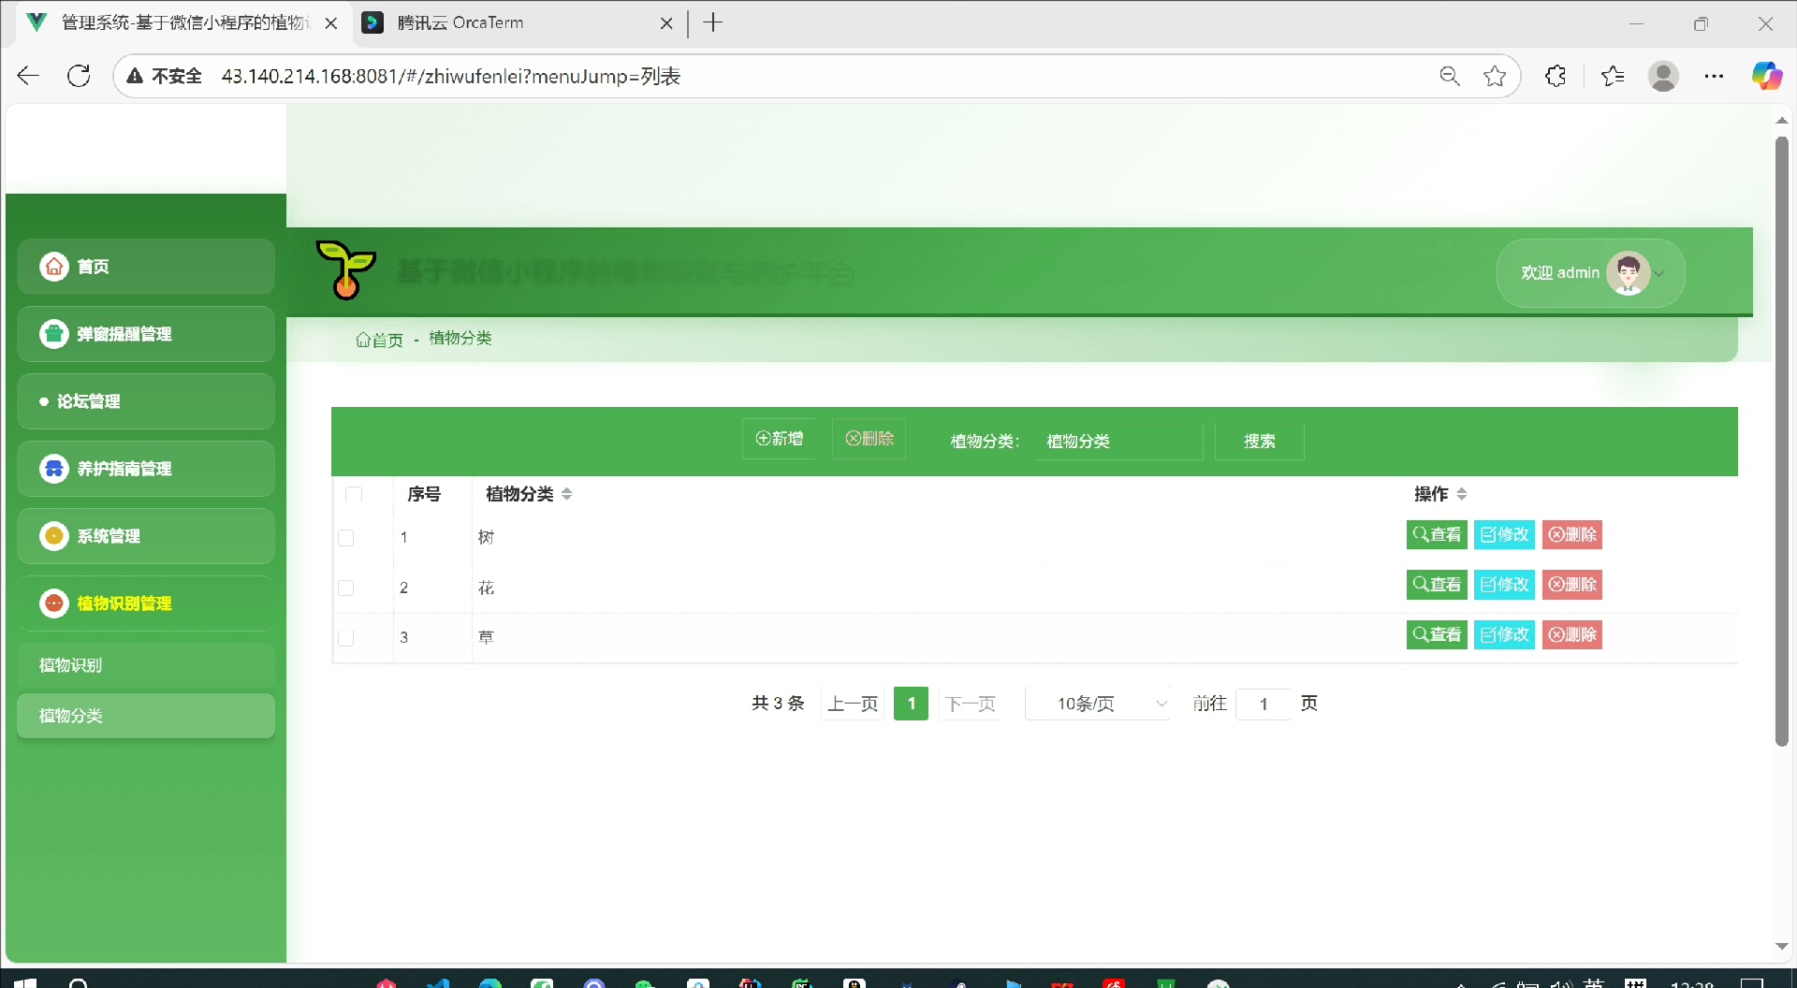Viewport: 1797px width, 988px height.
Task: Click the 养护指南管理 menu icon
Action: pyautogui.click(x=54, y=469)
